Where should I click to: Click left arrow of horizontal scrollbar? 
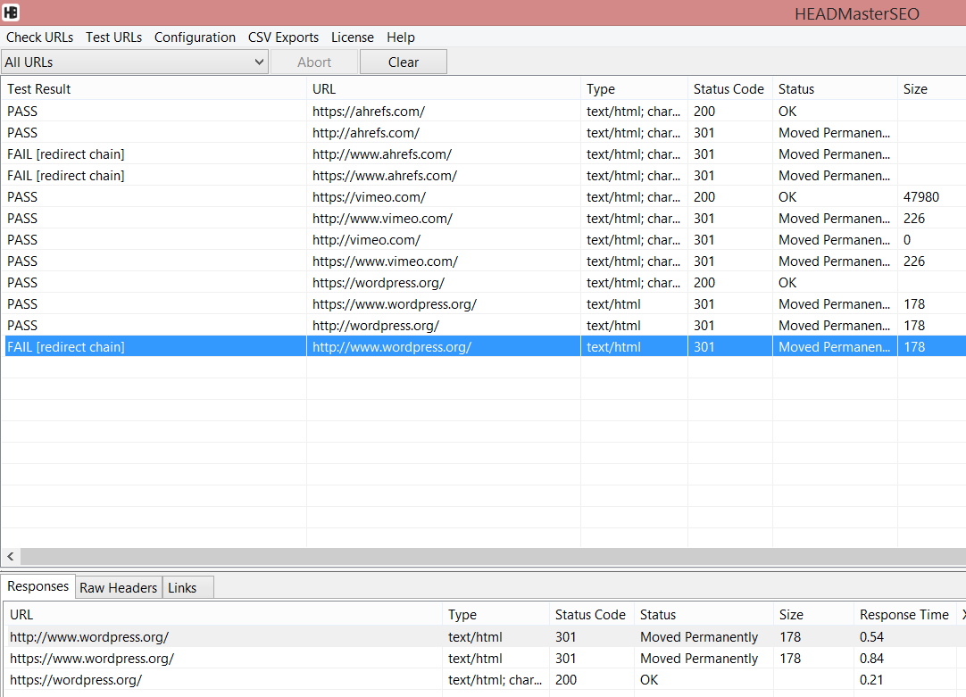[x=11, y=557]
